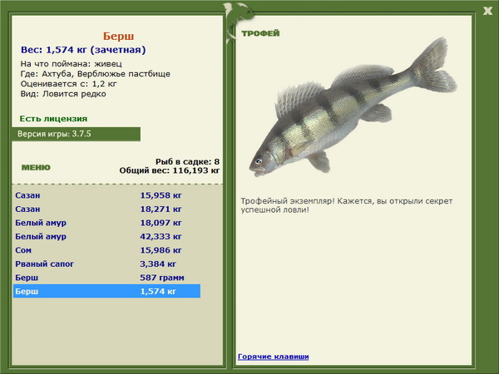Click the На что поймана: живец line
This screenshot has height=374, width=499.
72,64
